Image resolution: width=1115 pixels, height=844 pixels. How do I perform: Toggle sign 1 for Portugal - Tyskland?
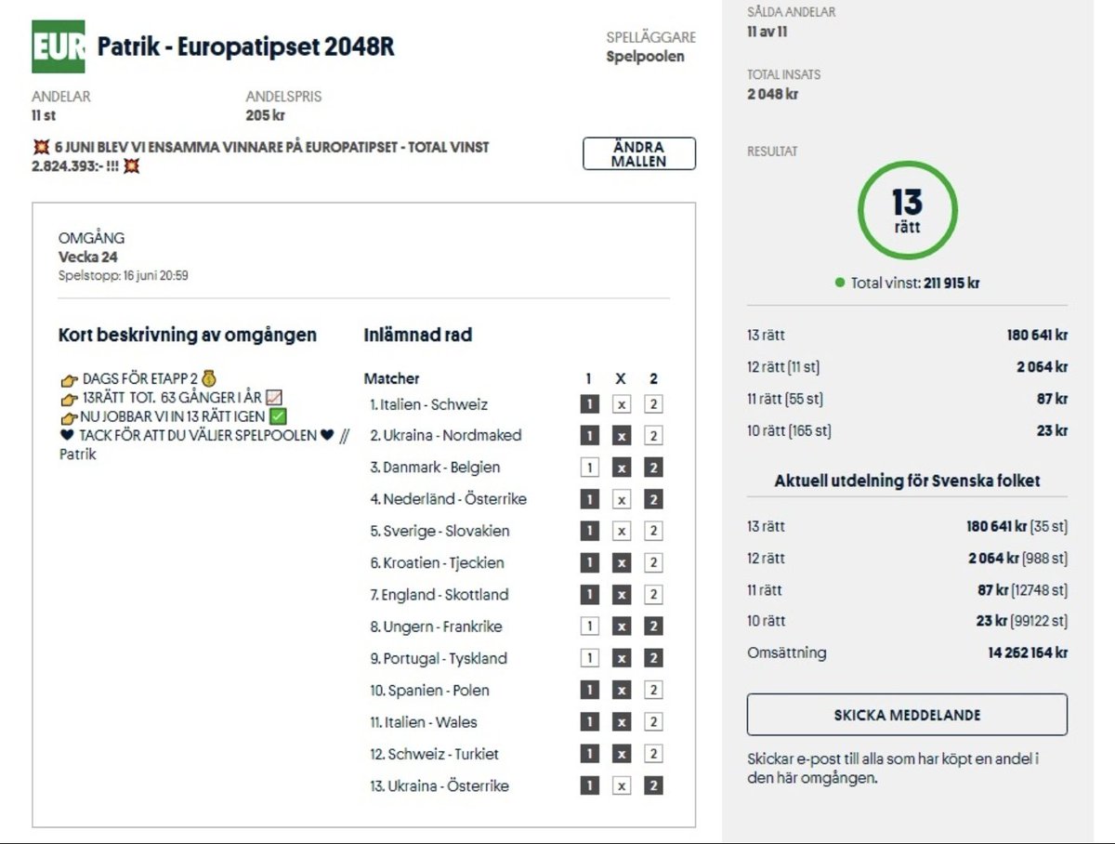[589, 658]
